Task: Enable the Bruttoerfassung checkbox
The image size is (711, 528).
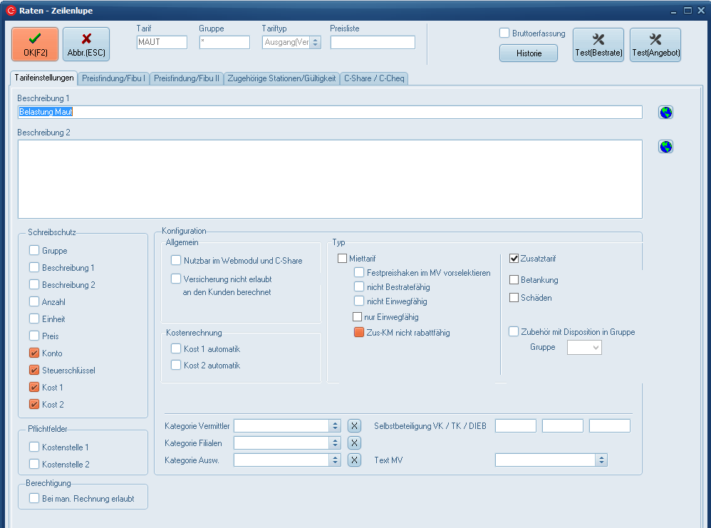Action: [x=504, y=33]
